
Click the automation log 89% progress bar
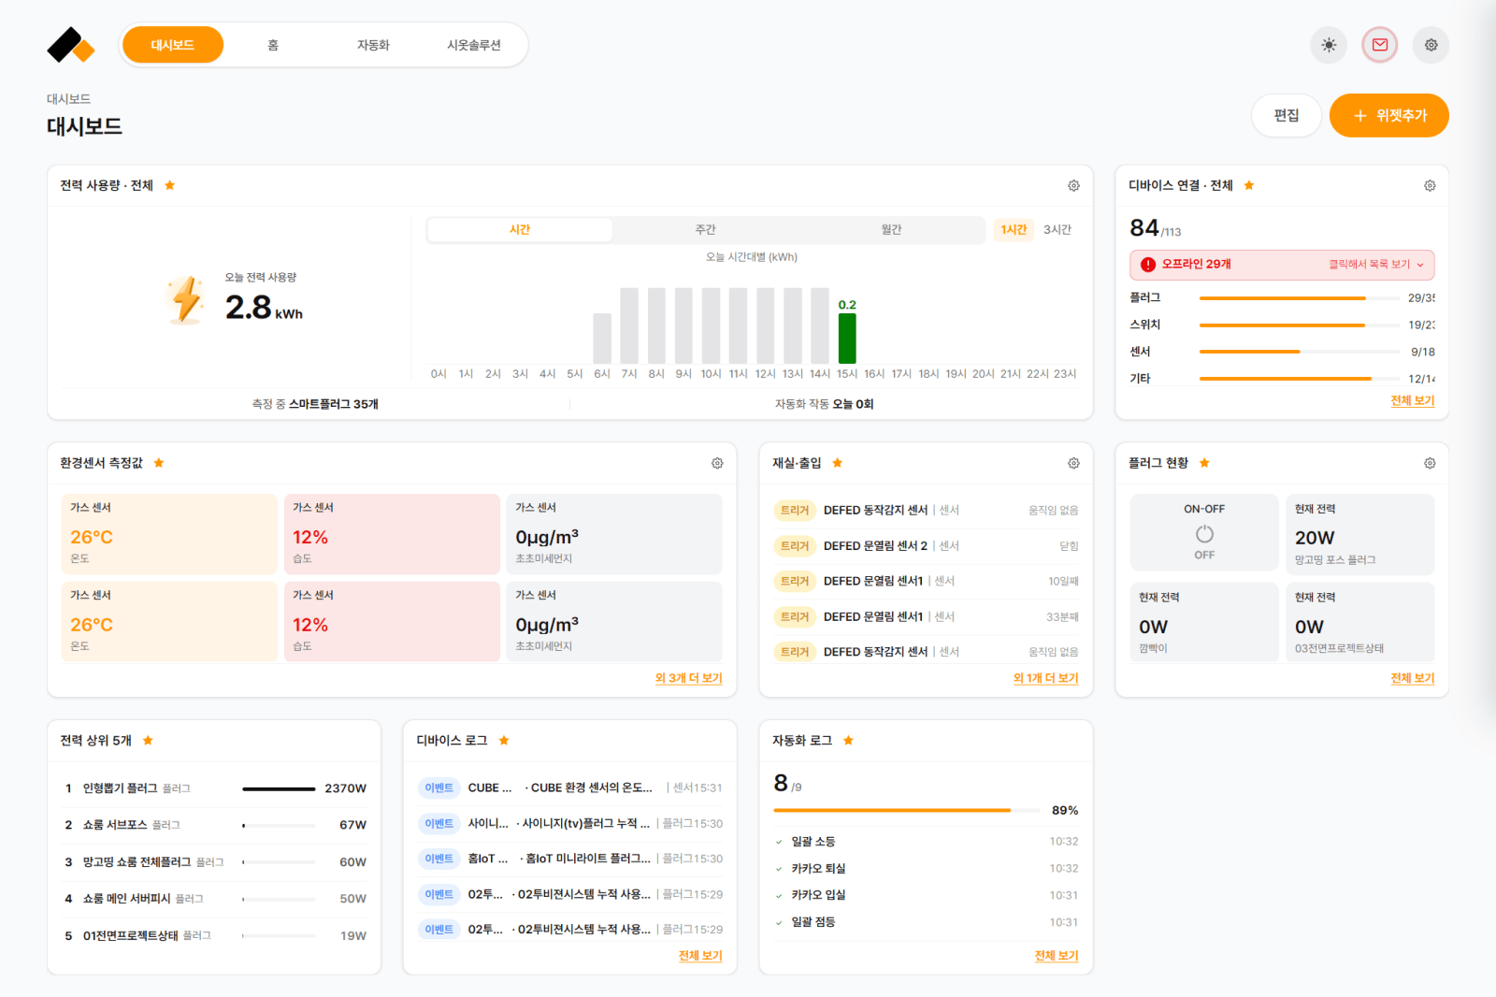coord(907,810)
